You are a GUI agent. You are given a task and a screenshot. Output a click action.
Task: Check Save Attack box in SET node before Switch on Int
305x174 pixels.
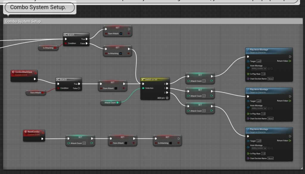(116, 88)
